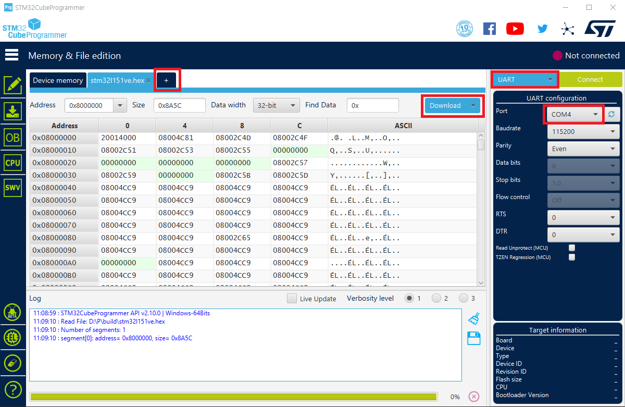
Task: Cancel operation with the X icon
Action: click(474, 397)
